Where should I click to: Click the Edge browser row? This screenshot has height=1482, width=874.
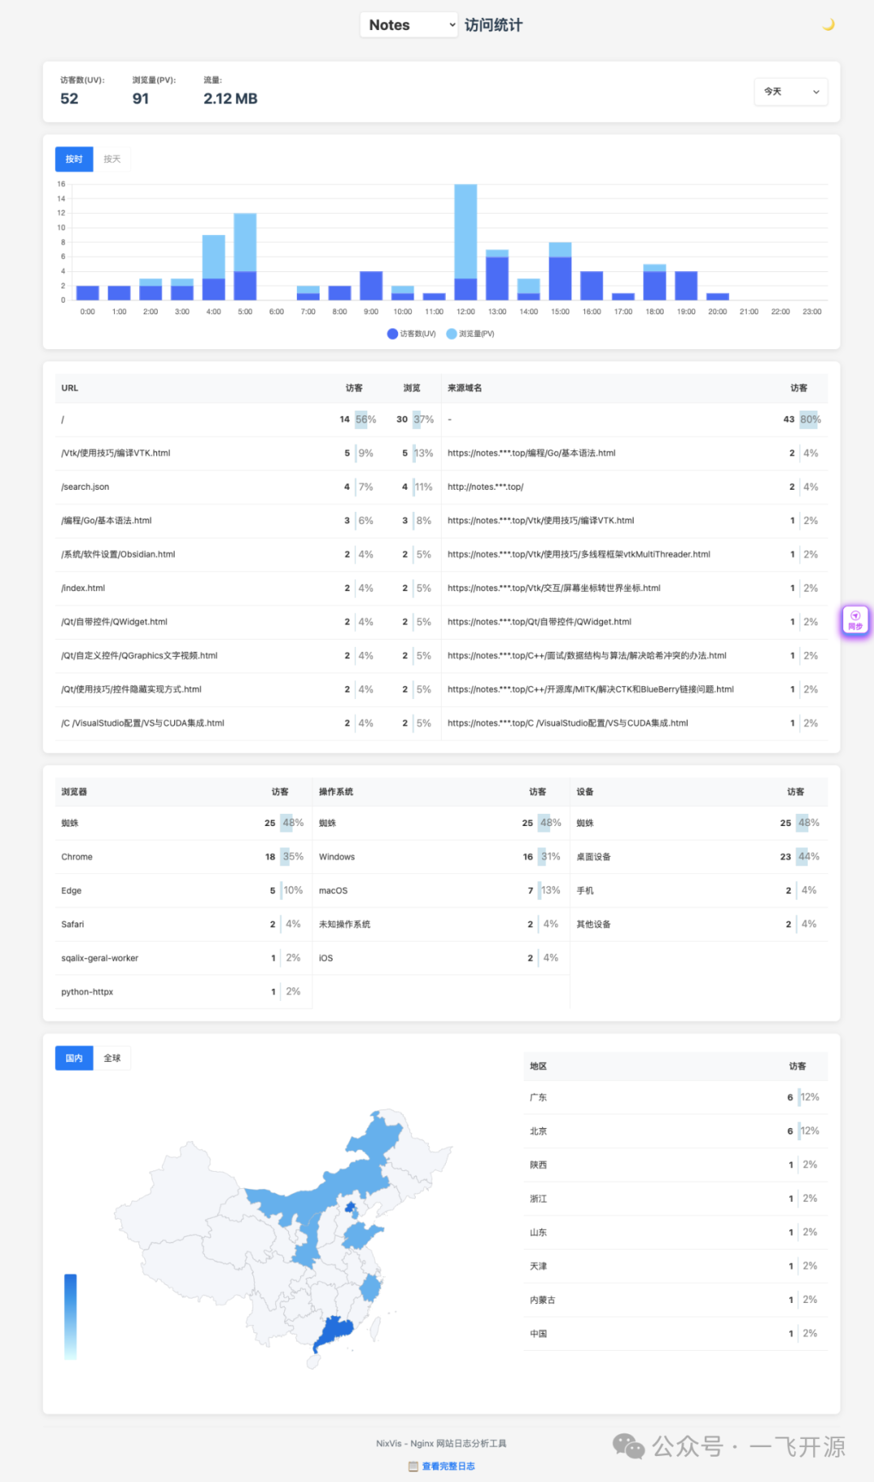(x=184, y=891)
